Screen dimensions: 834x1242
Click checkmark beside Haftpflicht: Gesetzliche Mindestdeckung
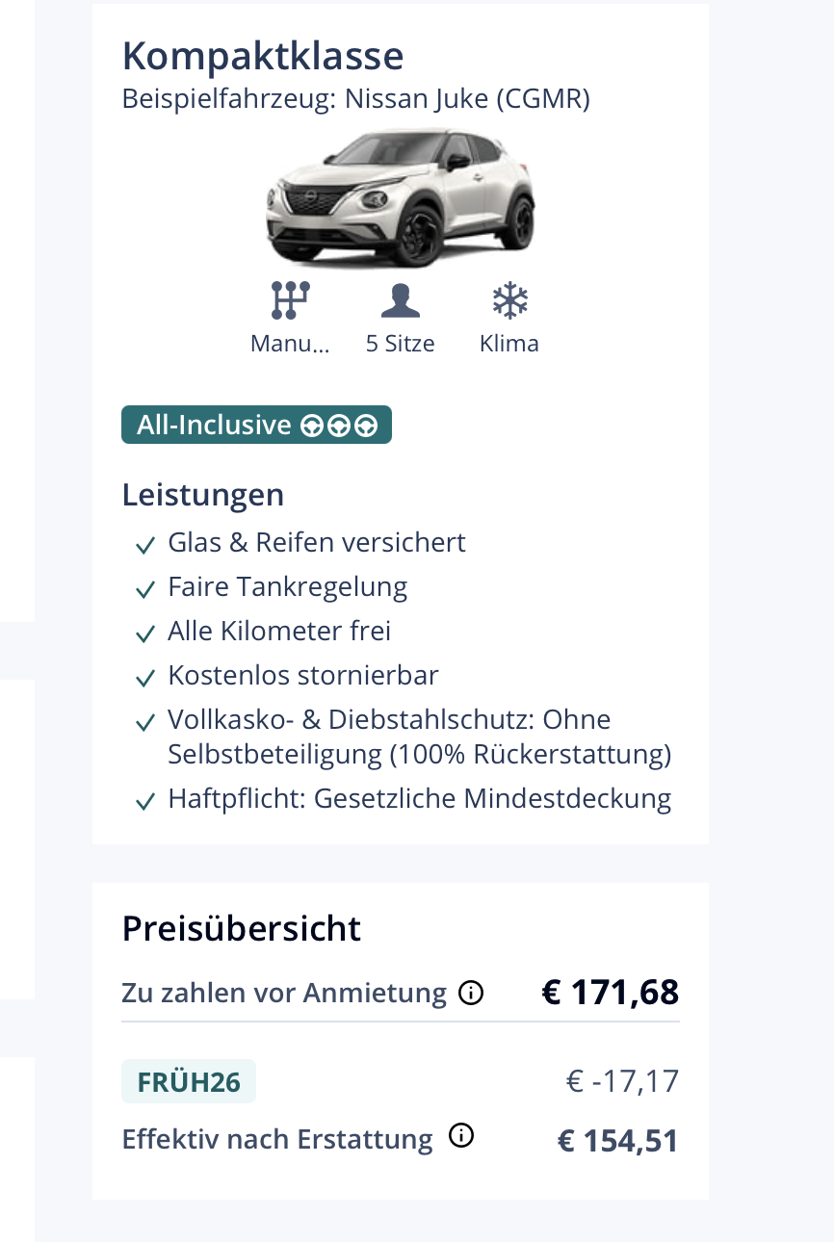coord(145,802)
